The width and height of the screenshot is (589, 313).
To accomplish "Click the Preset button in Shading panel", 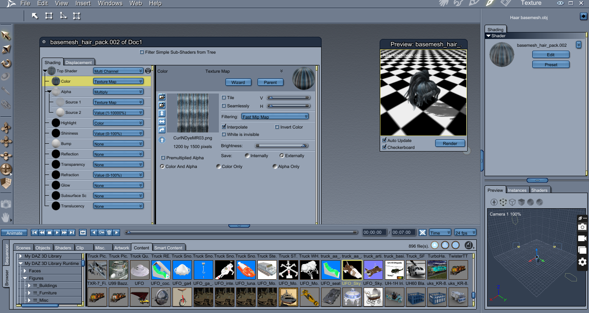I will click(551, 65).
